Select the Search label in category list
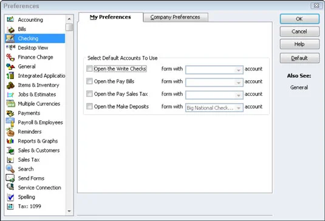This screenshot has width=325, height=221. click(26, 169)
